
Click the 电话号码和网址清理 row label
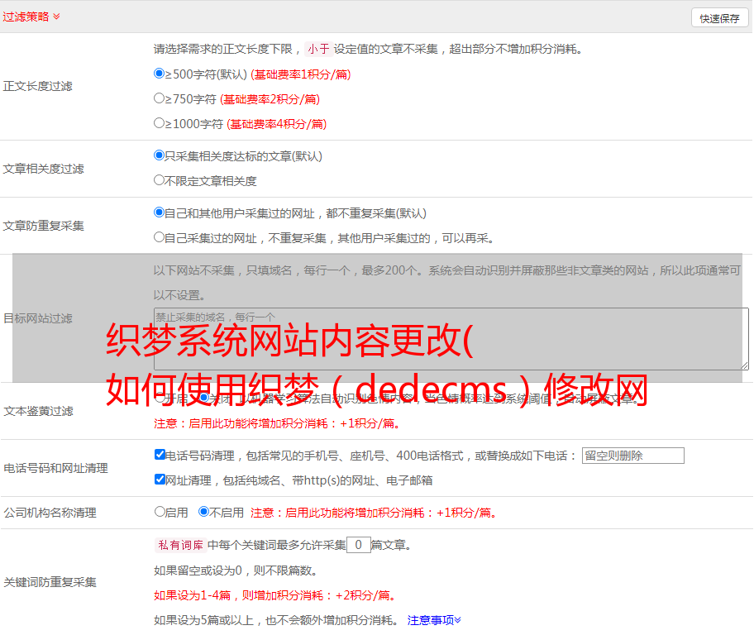(x=55, y=468)
